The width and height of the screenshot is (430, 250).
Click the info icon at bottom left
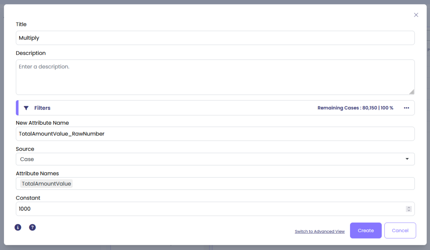click(x=18, y=227)
